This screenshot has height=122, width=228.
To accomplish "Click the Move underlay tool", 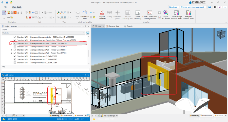I will point(138,15).
